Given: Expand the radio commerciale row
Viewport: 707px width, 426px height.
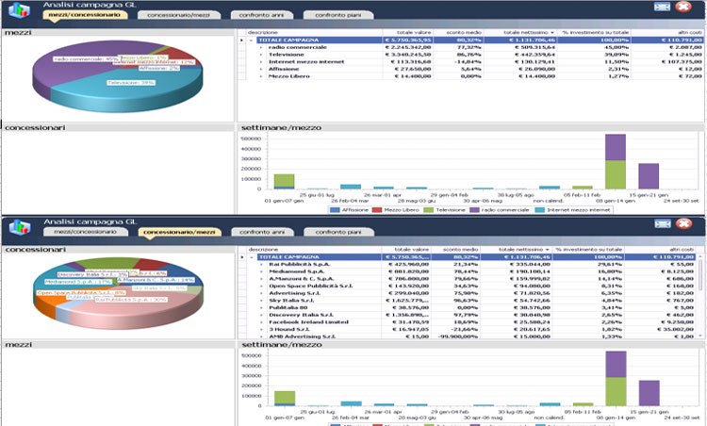Looking at the screenshot, I should click(x=262, y=49).
